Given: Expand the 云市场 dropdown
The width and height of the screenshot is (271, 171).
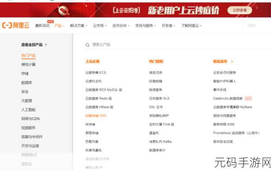Looking at the screenshot, I should pos(100,26).
